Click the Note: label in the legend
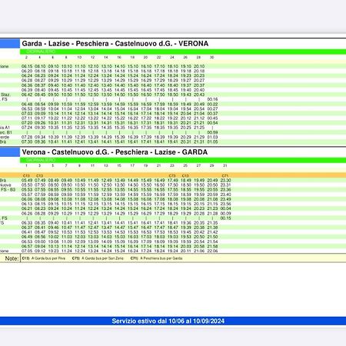The image size is (346, 346). [x=12, y=258]
